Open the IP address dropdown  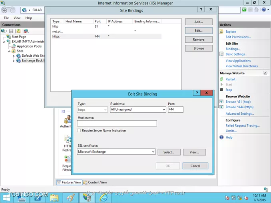pyautogui.click(x=164, y=109)
